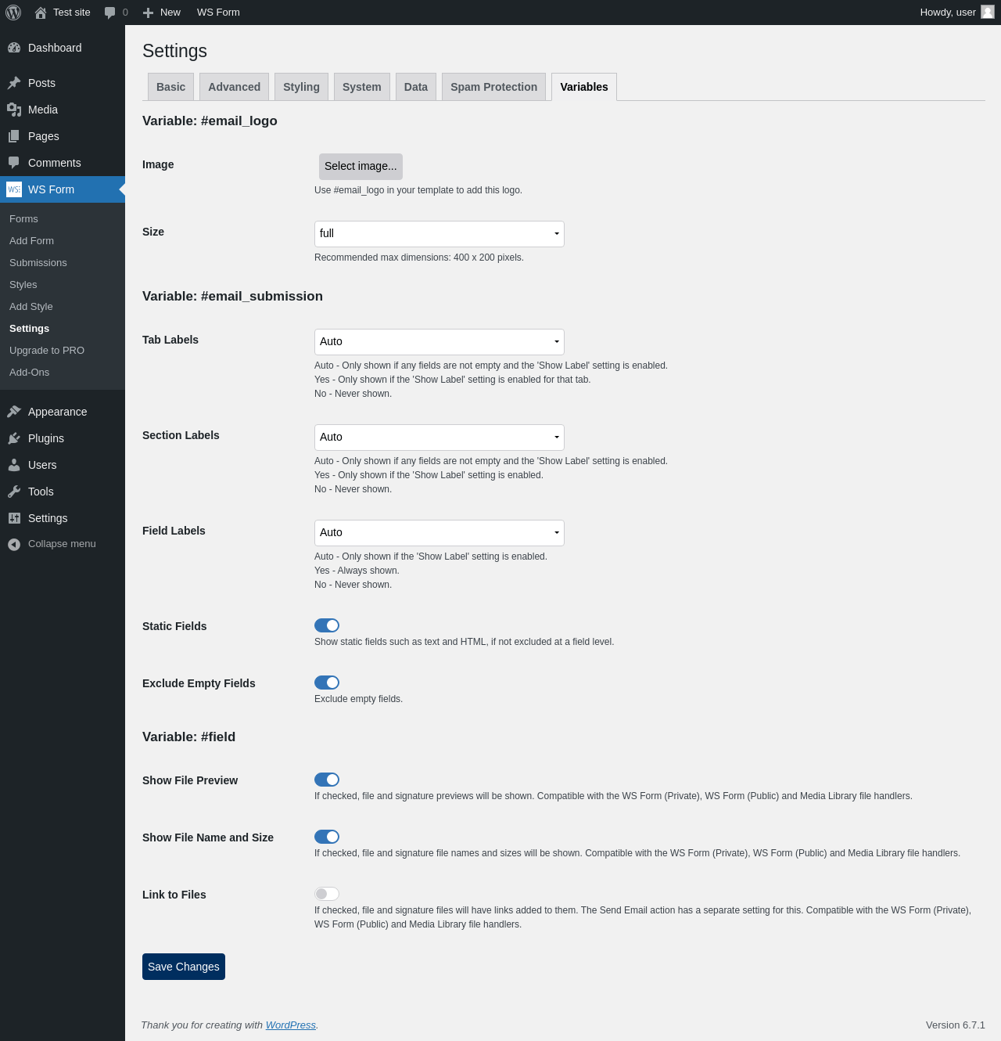Click the user avatar icon
The image size is (1001, 1041).
point(988,12)
